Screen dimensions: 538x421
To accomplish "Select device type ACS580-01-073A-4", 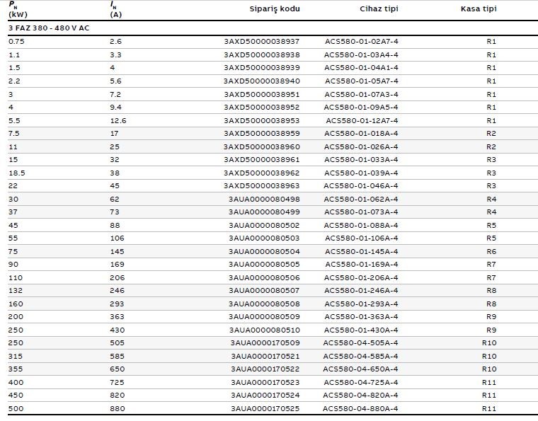I will click(x=361, y=212).
